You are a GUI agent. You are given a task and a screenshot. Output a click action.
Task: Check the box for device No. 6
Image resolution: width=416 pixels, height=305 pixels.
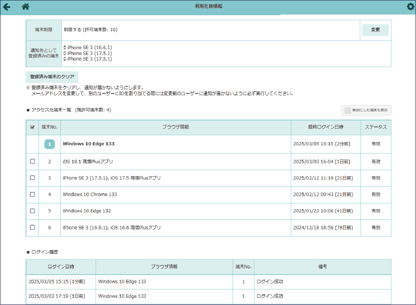click(x=33, y=228)
